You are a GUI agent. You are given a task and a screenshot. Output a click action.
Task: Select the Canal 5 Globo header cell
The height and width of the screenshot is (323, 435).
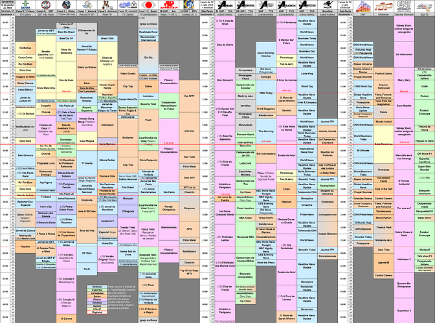(x=66, y=12)
